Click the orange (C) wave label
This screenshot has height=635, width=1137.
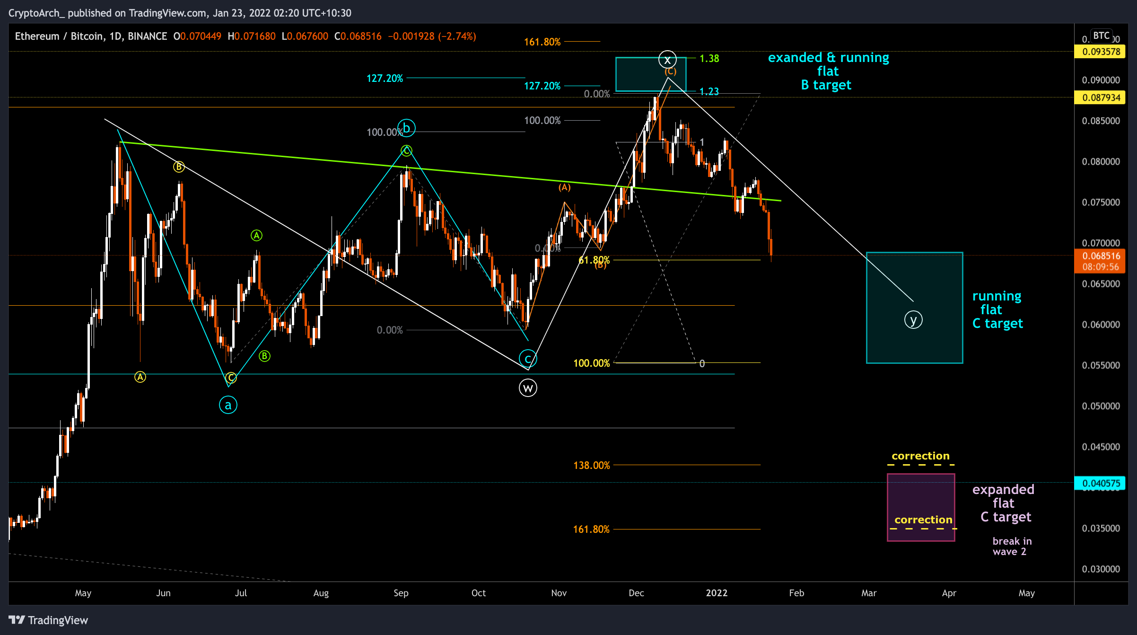click(670, 71)
